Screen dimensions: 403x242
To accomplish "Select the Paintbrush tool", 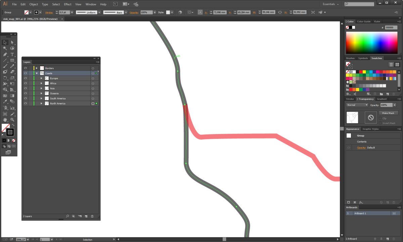I will coord(5,66).
